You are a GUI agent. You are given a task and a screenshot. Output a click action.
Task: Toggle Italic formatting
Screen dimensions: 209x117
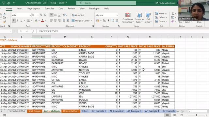[17, 20]
